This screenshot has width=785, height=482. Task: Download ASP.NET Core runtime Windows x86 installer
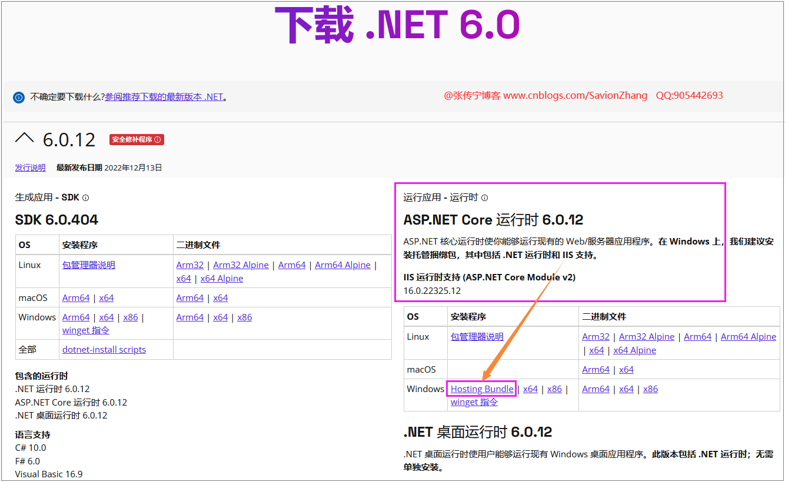[554, 389]
